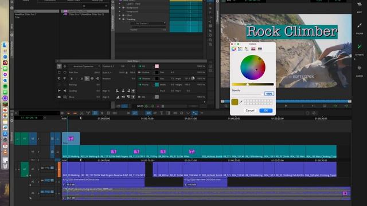Align text left in Titler+
The width and height of the screenshot is (367, 206).
click(87, 79)
